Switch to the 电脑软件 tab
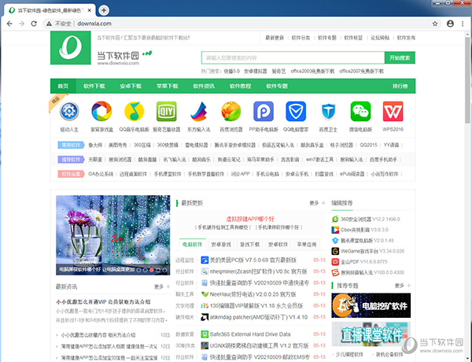Screen dimensions: 472x362 (x=193, y=244)
